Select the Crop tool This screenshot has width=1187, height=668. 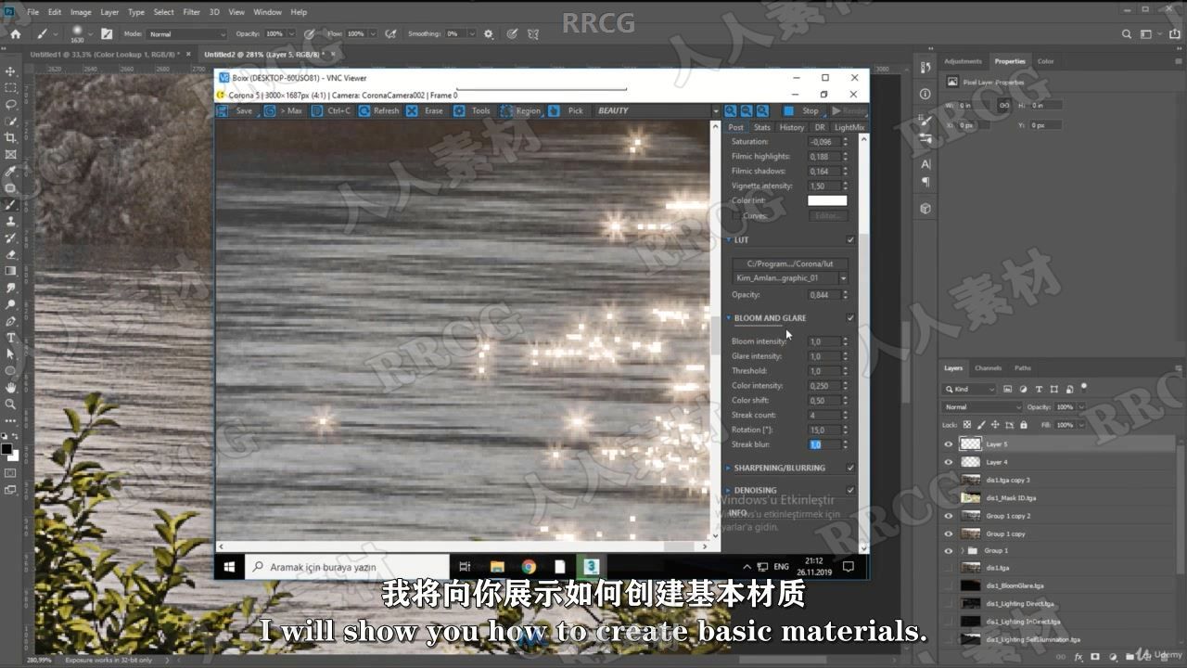(10, 138)
